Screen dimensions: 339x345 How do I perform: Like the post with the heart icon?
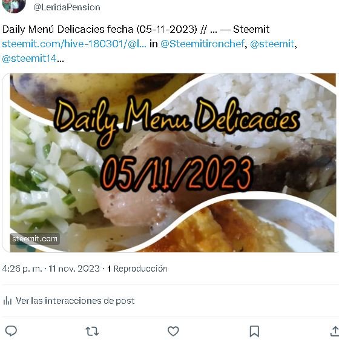(173, 331)
